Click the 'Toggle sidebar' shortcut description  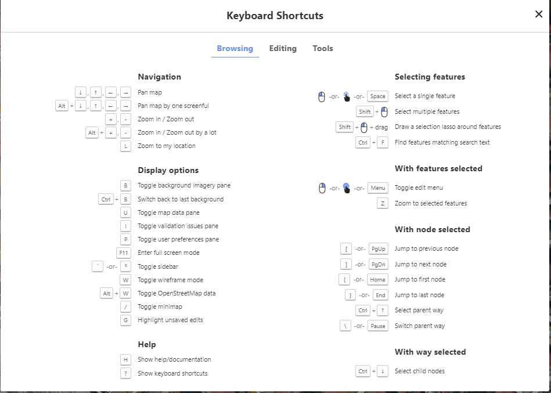(158, 266)
